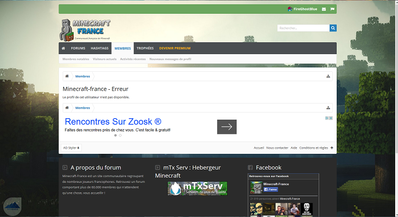Click home icon in bottom breadcrumb
This screenshot has height=217, width=398.
point(67,108)
